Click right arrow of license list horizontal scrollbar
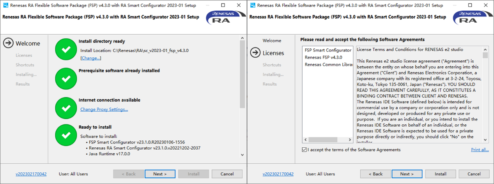 click(x=350, y=140)
